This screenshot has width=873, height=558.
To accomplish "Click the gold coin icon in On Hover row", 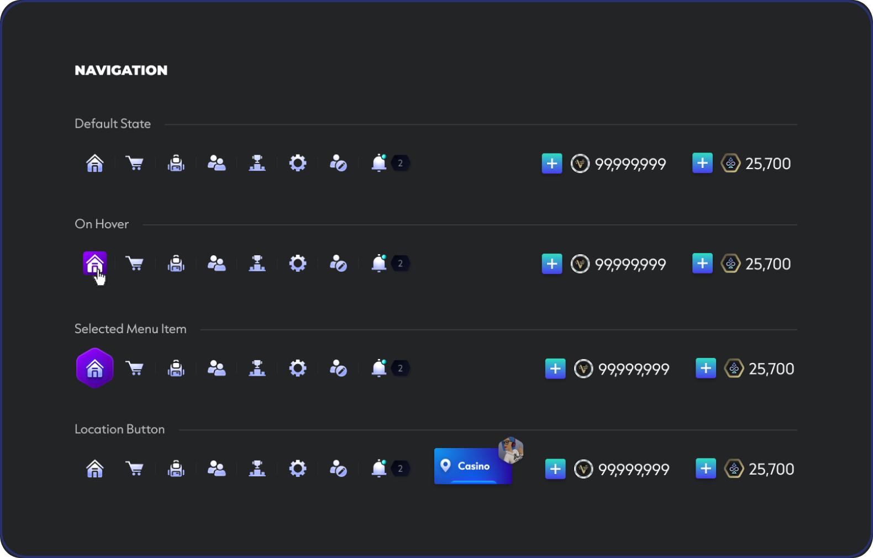I will [580, 264].
